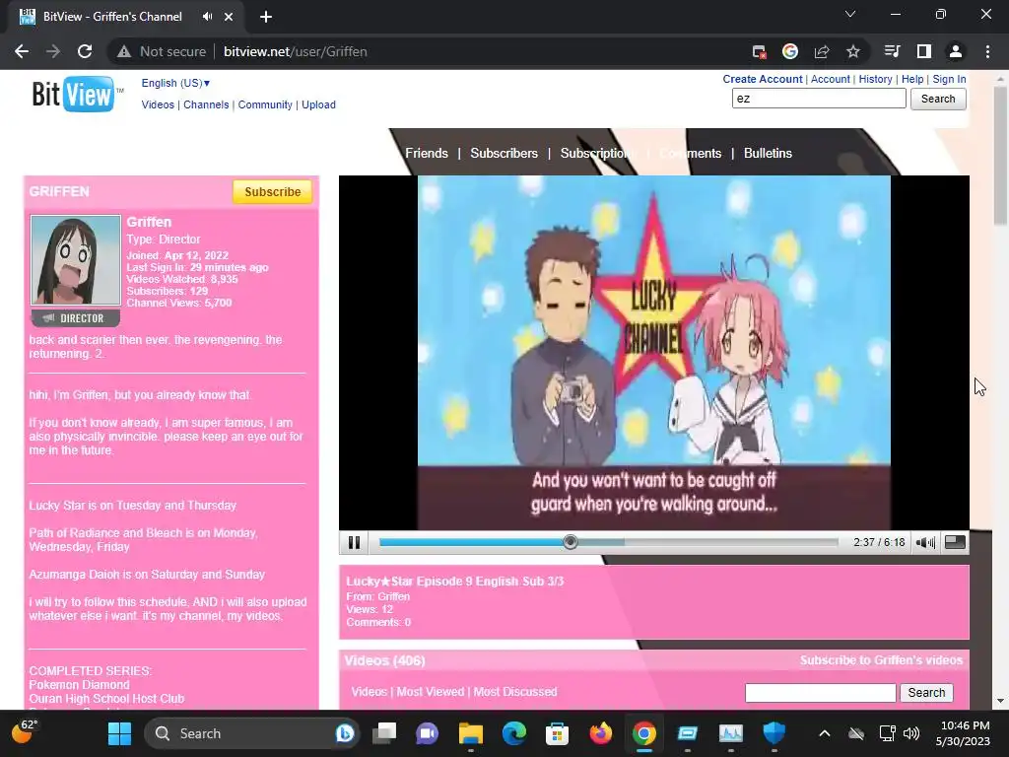Close the BitView tab
1009x757 pixels.
(229, 17)
